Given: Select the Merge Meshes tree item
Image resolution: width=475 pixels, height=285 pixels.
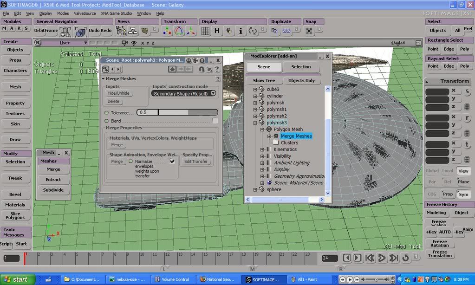Looking at the screenshot, I should pyautogui.click(x=296, y=136).
